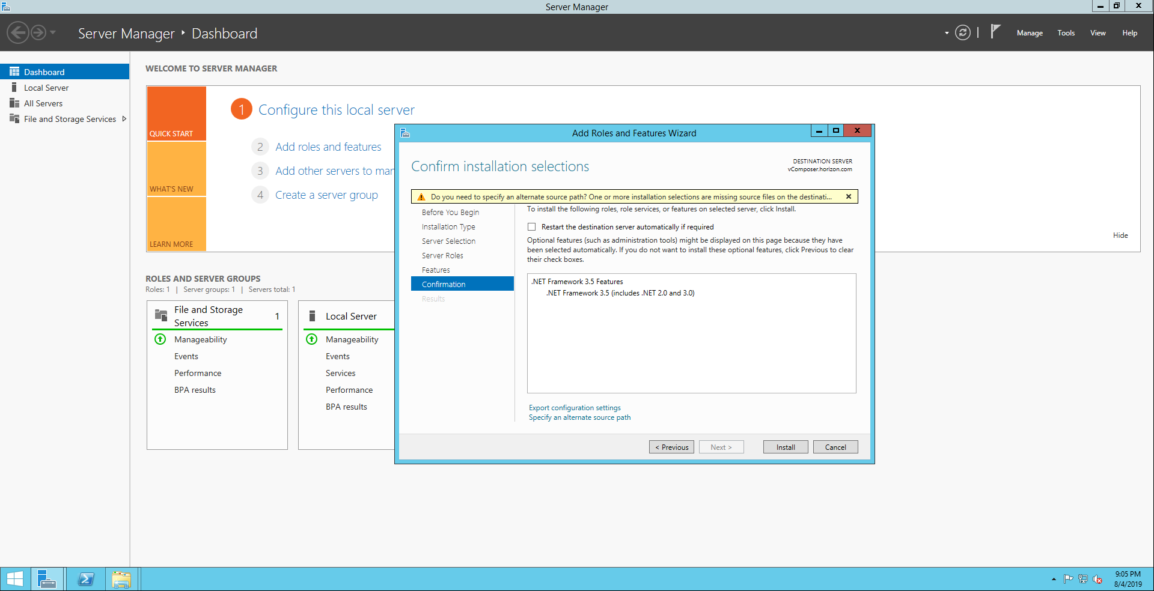Enable restart destination server automatically checkbox
The height and width of the screenshot is (591, 1154).
(x=531, y=227)
